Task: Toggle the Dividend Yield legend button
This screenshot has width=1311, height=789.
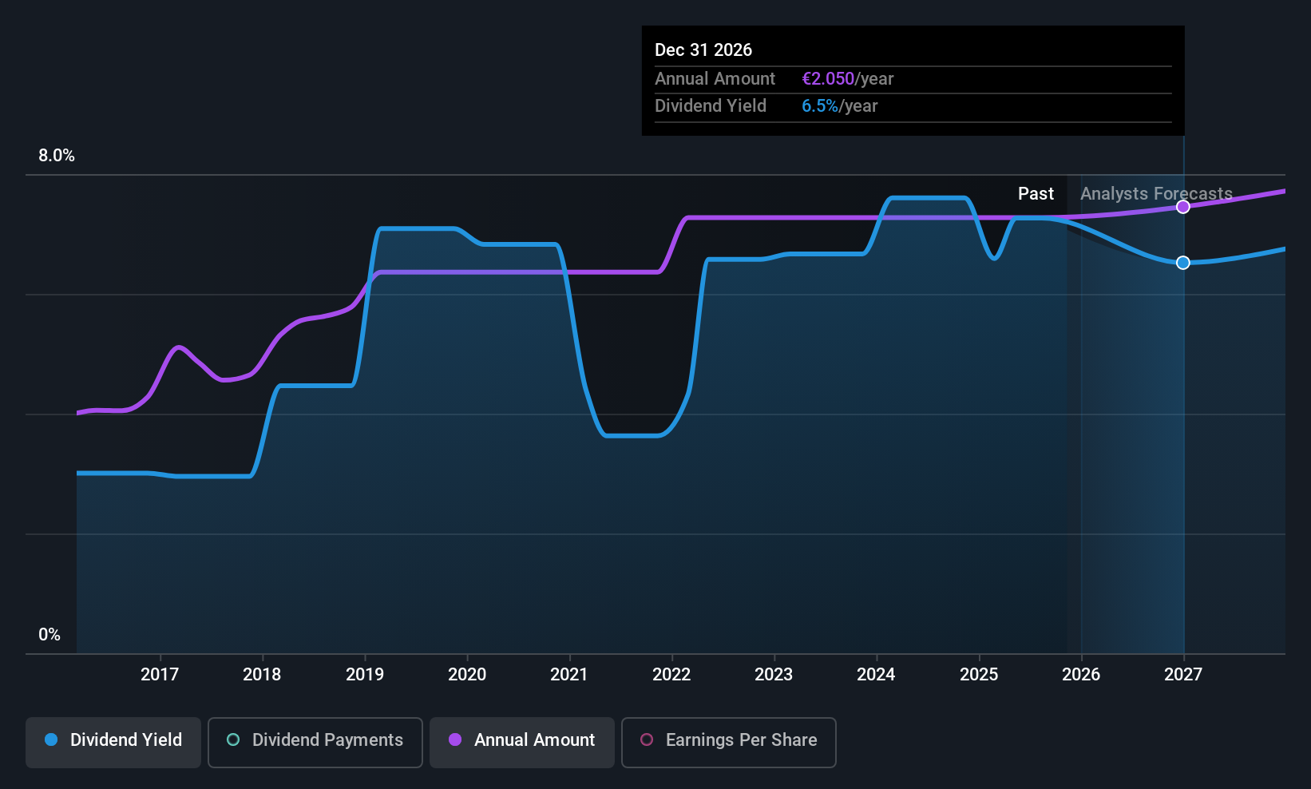Action: click(x=113, y=742)
